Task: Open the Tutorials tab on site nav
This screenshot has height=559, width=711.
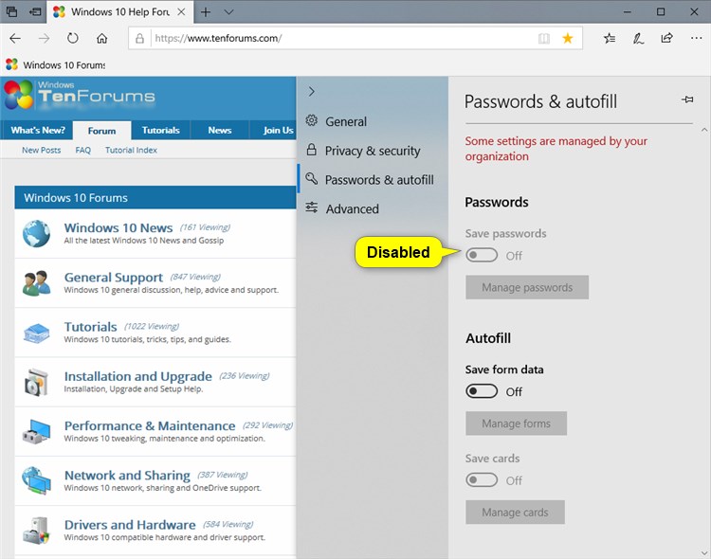Action: (160, 131)
